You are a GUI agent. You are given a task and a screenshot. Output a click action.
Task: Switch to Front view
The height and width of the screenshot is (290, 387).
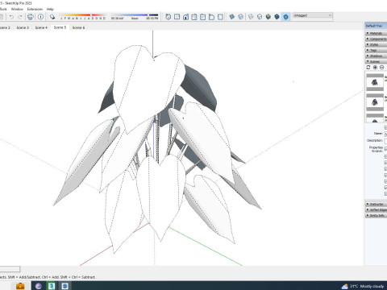185,17
